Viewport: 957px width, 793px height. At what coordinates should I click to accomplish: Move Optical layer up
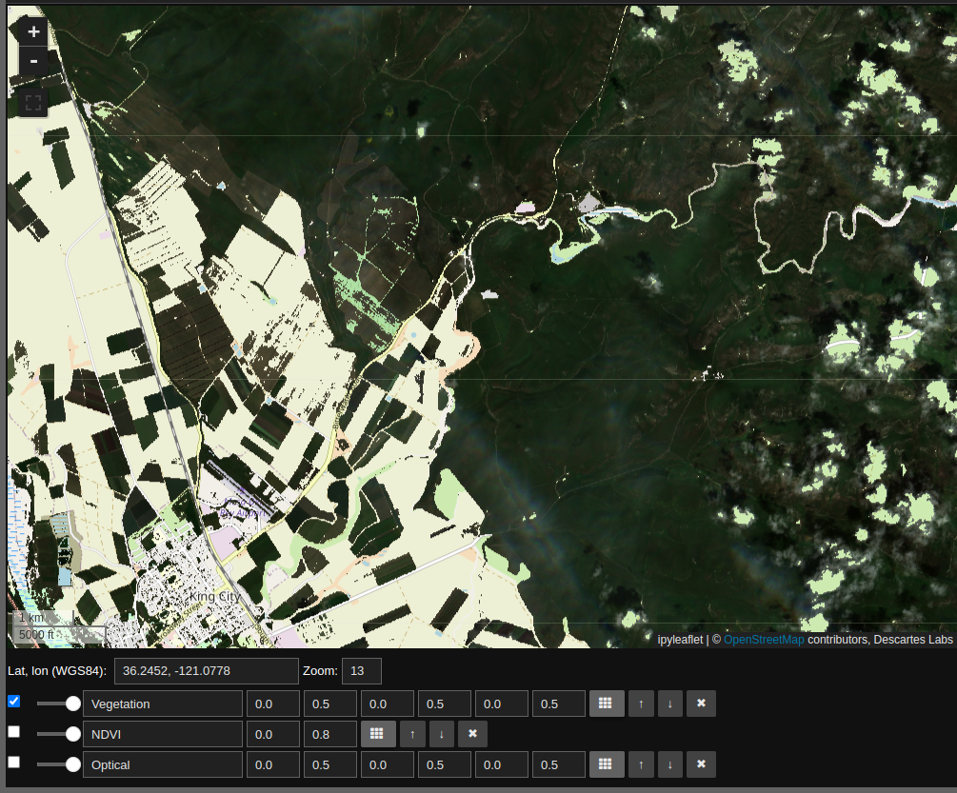641,764
